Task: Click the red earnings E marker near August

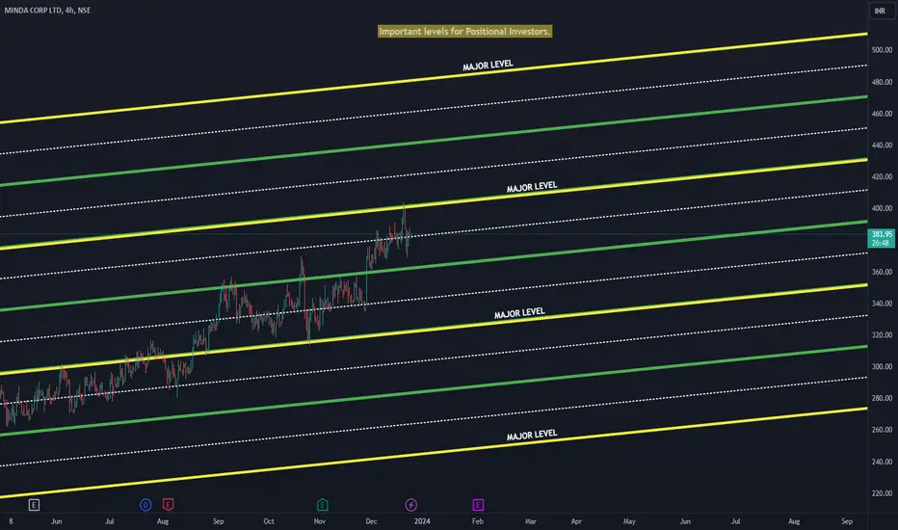Action: (168, 505)
